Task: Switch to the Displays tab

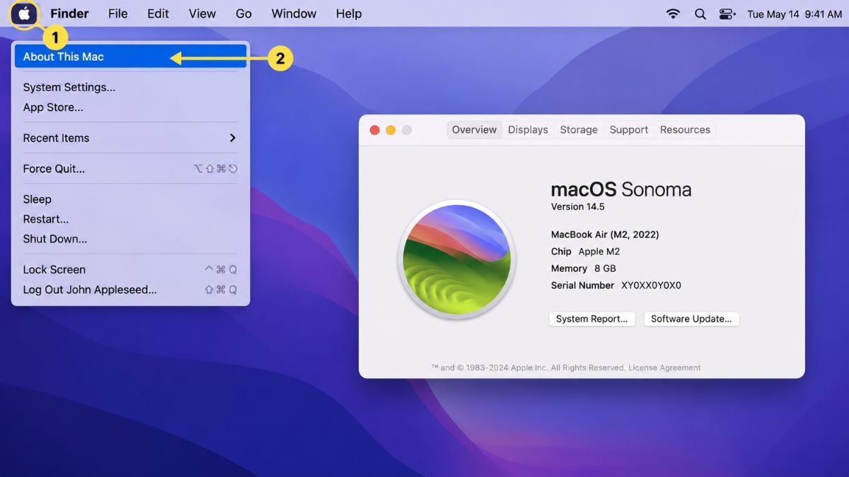Action: (x=528, y=130)
